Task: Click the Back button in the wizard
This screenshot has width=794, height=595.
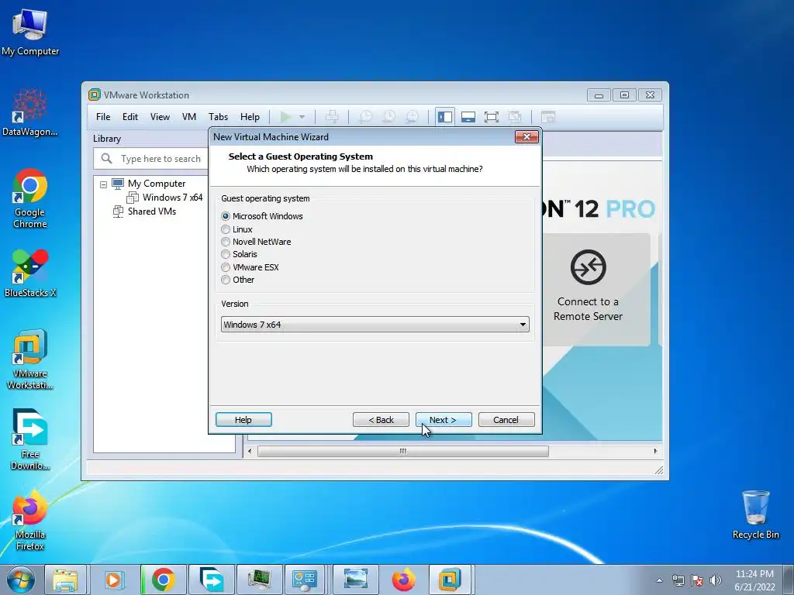Action: tap(381, 420)
